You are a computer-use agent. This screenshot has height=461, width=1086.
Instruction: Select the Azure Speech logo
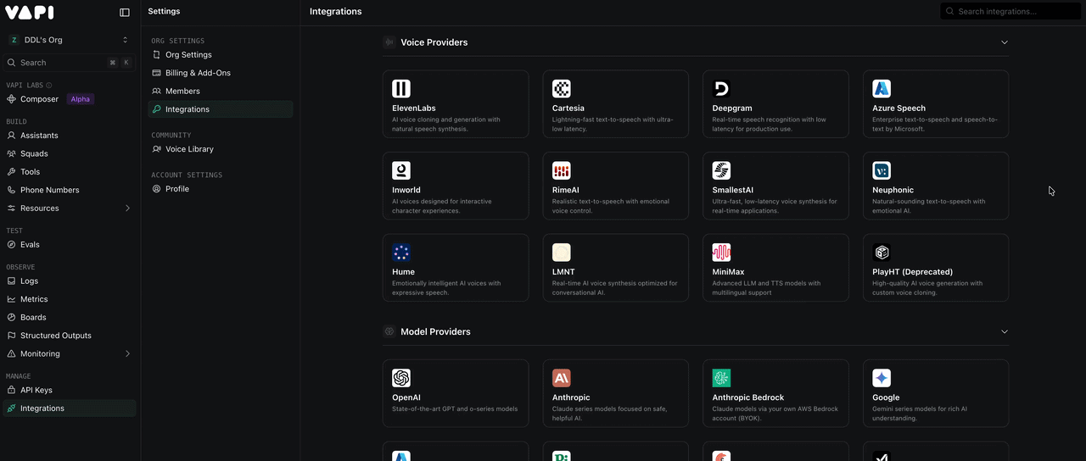click(882, 89)
